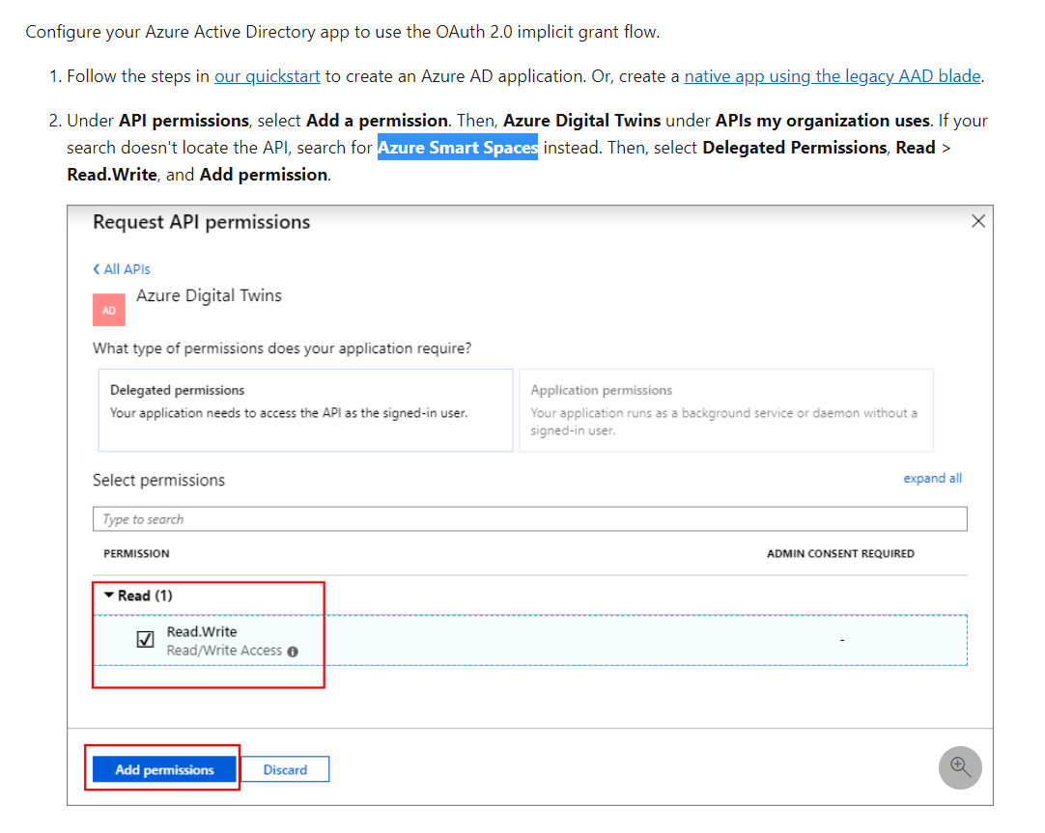The width and height of the screenshot is (1045, 833).
Task: Click the 'Request API permissions' heading
Action: [201, 222]
